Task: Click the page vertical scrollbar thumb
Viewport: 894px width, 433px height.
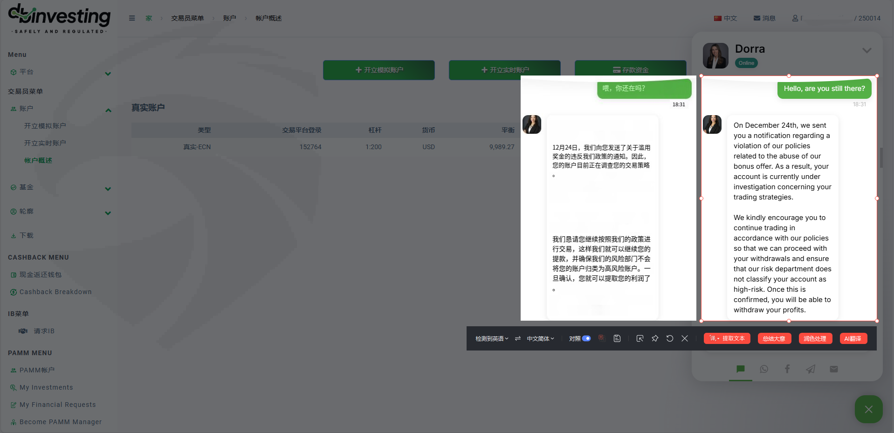Action: (x=881, y=158)
